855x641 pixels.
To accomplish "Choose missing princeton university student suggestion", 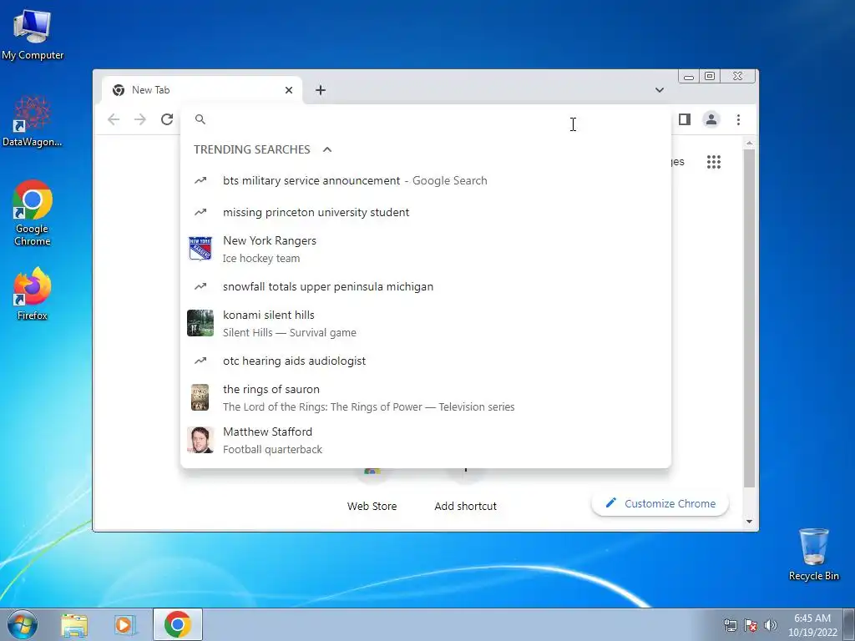I will coord(425,212).
